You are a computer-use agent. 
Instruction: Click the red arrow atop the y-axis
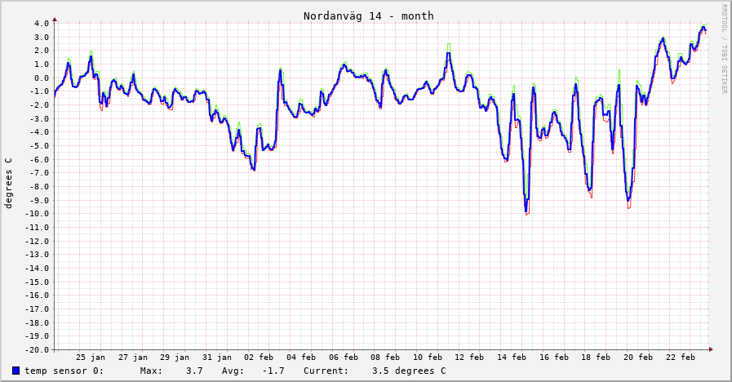55,18
